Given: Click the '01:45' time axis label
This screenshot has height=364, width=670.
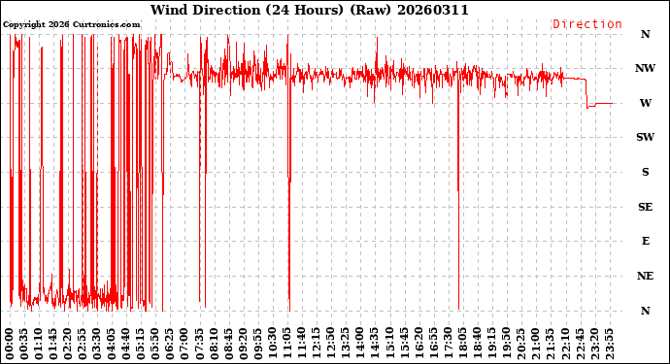Looking at the screenshot, I should (53, 345).
